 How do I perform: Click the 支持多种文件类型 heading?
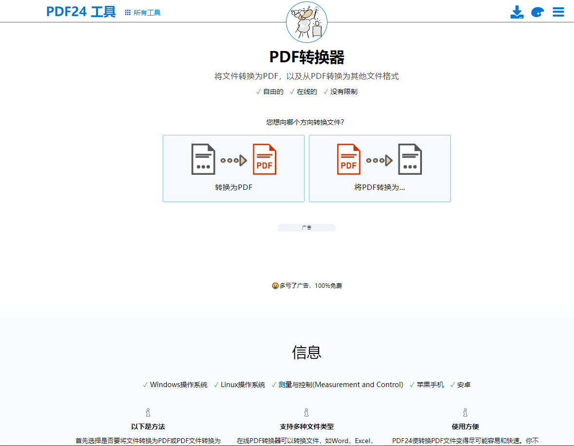click(x=306, y=427)
